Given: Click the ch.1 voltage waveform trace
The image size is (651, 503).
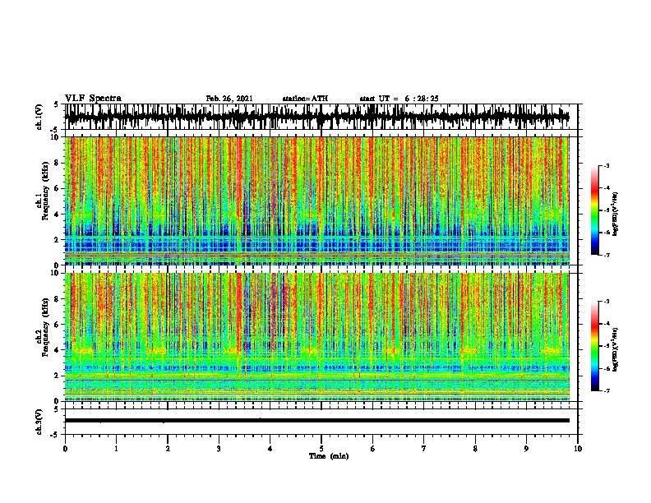Looking at the screenshot, I should coord(316,116).
